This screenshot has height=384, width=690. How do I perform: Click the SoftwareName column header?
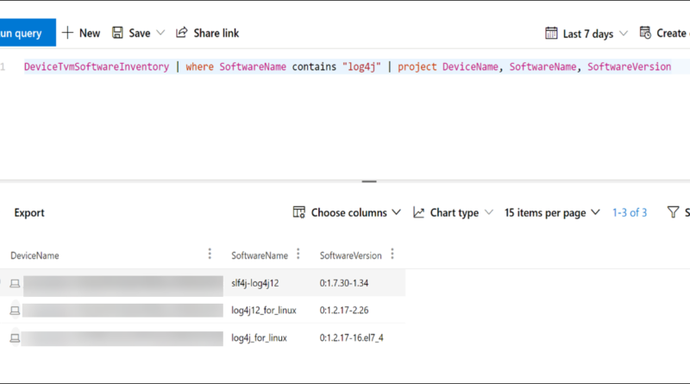(x=260, y=255)
